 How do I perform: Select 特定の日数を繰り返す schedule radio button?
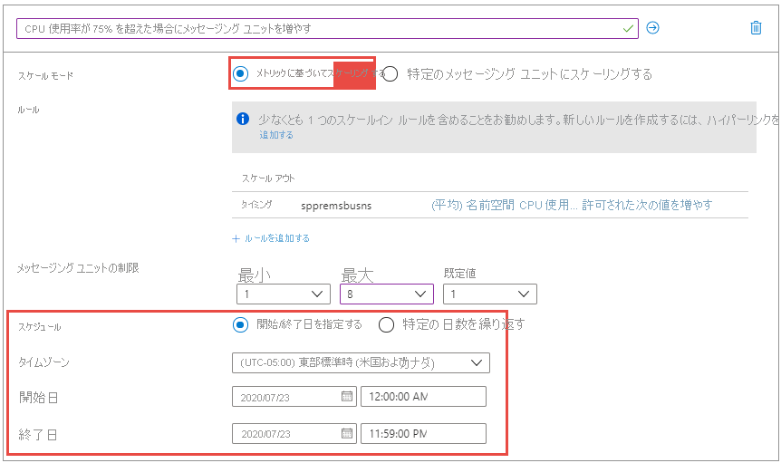click(386, 325)
